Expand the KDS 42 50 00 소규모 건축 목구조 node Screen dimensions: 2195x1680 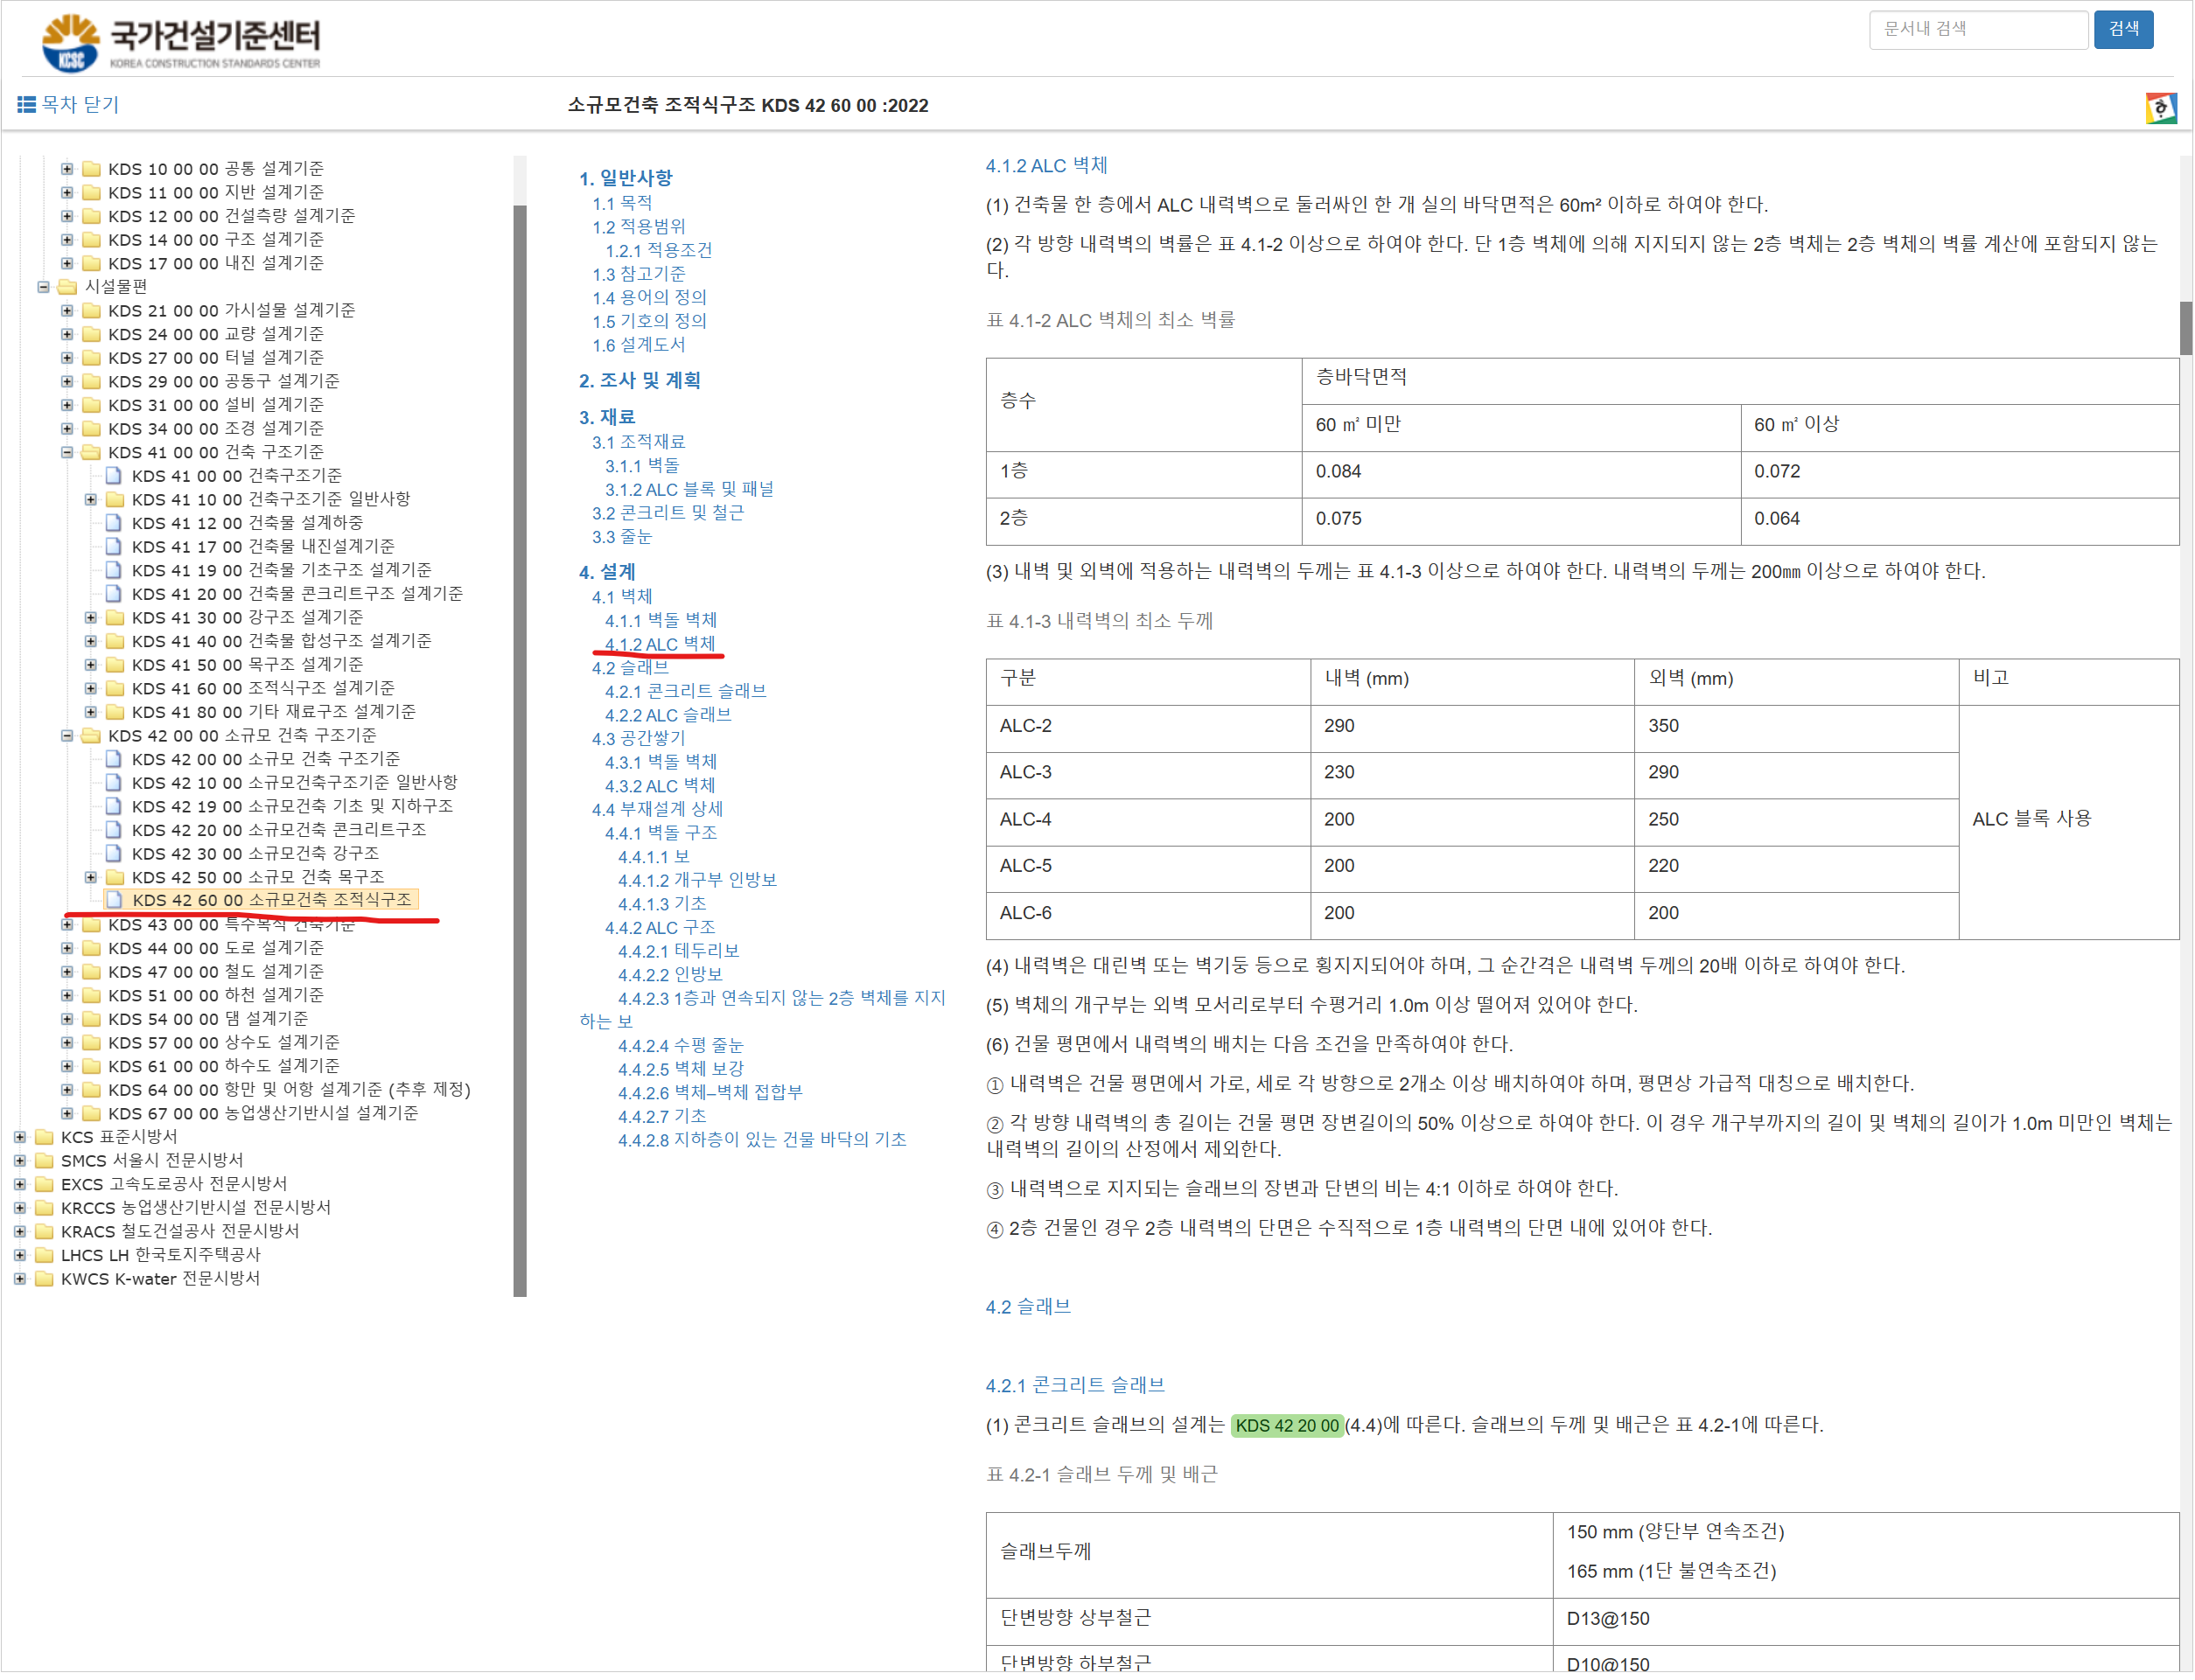point(91,877)
